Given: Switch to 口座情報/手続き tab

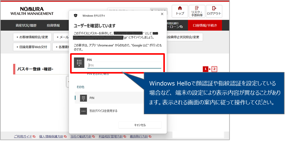Looking at the screenshot, I should click(205, 25).
